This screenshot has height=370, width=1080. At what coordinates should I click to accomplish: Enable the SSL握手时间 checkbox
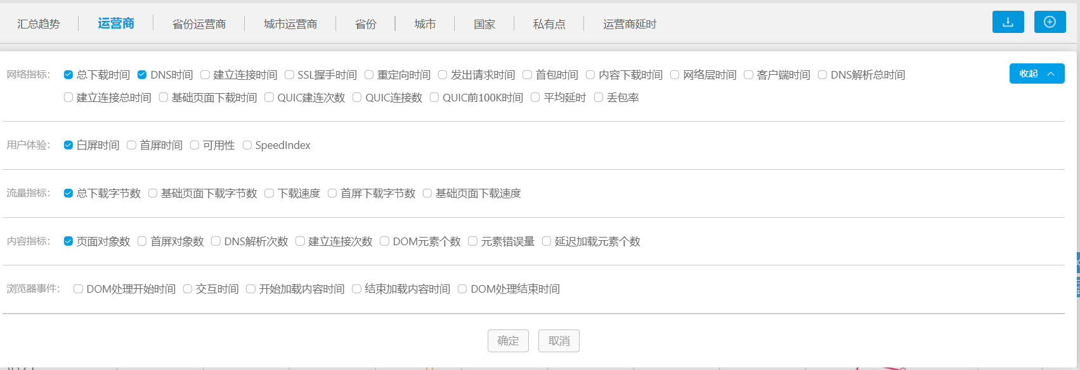289,75
